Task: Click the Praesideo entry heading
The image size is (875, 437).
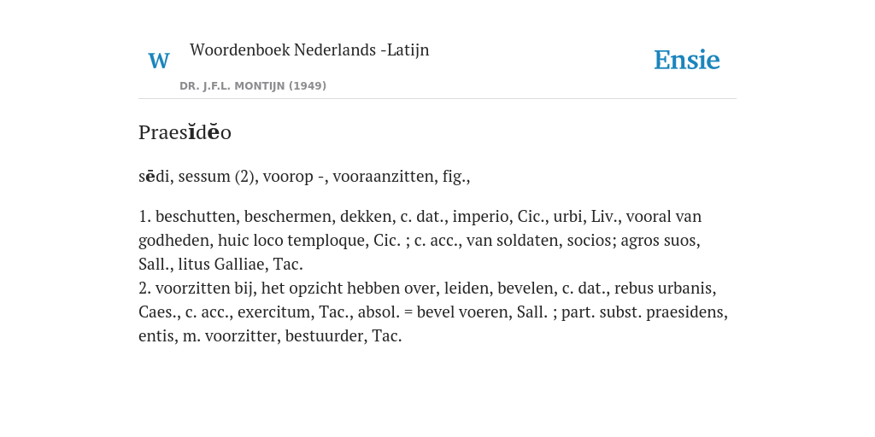Action: coord(185,132)
